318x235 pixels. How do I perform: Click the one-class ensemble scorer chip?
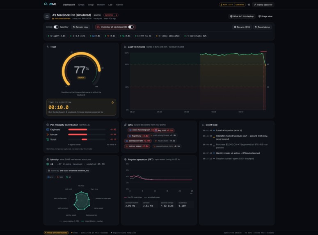click(69, 171)
